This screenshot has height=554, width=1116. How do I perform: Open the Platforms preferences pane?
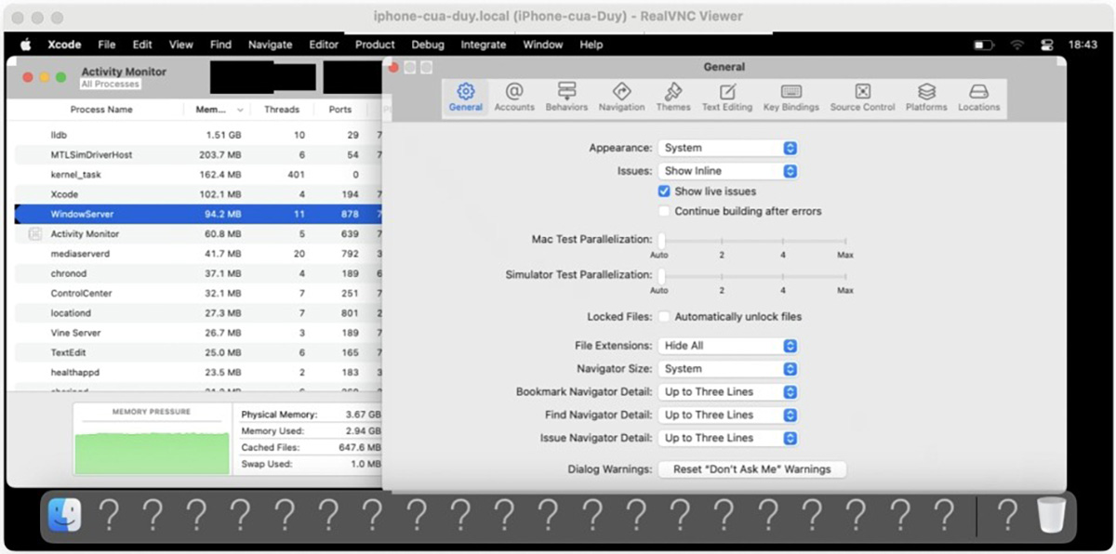[926, 98]
